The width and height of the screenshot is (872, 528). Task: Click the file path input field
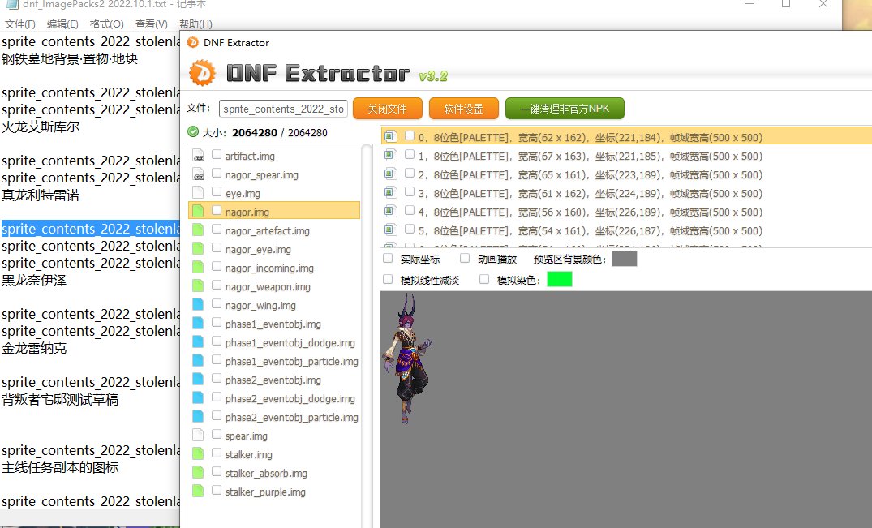(284, 109)
